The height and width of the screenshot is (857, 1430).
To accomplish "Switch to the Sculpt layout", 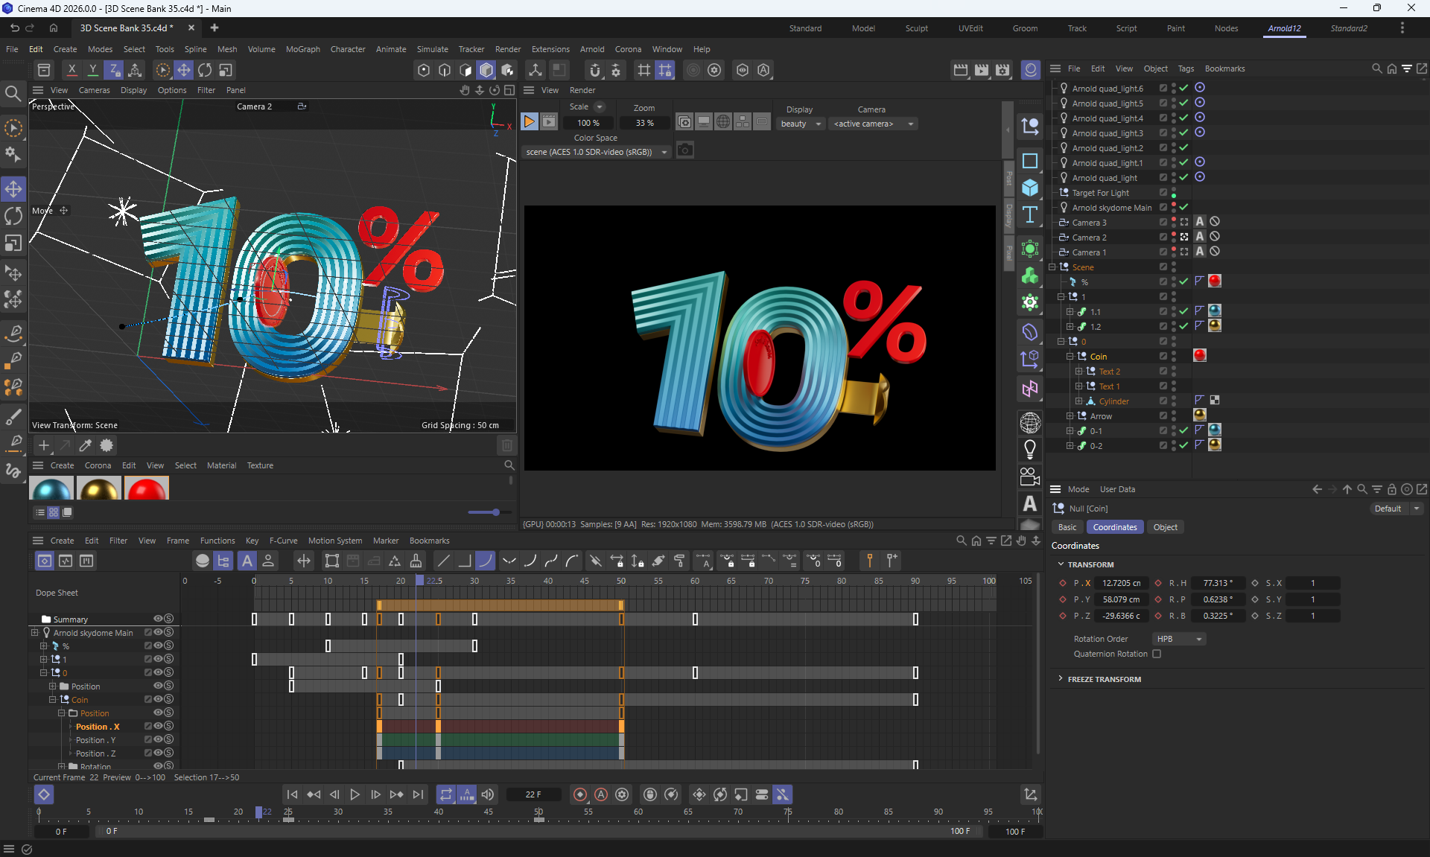I will tap(916, 28).
